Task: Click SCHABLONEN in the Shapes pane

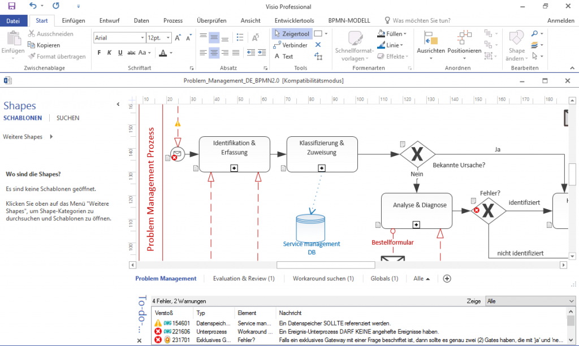Action: 23,118
